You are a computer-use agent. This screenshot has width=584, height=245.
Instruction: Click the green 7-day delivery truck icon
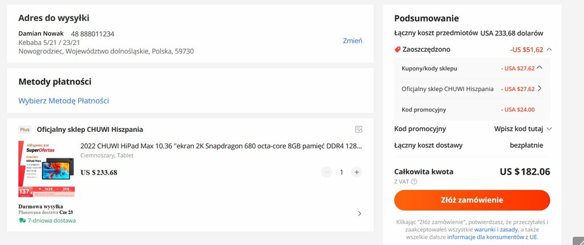tap(22, 221)
